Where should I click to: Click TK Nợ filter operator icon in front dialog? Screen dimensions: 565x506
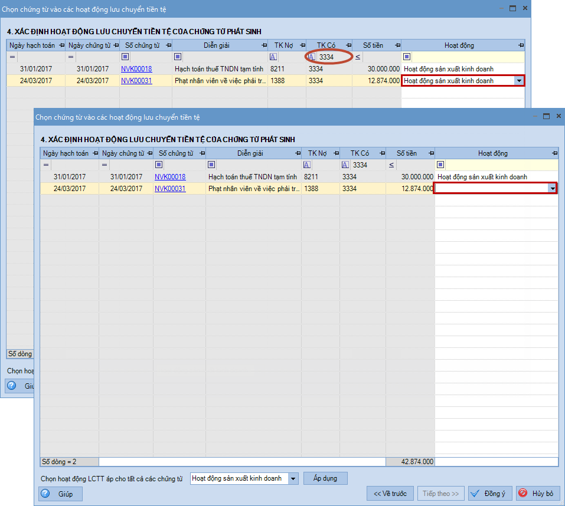[x=307, y=165]
